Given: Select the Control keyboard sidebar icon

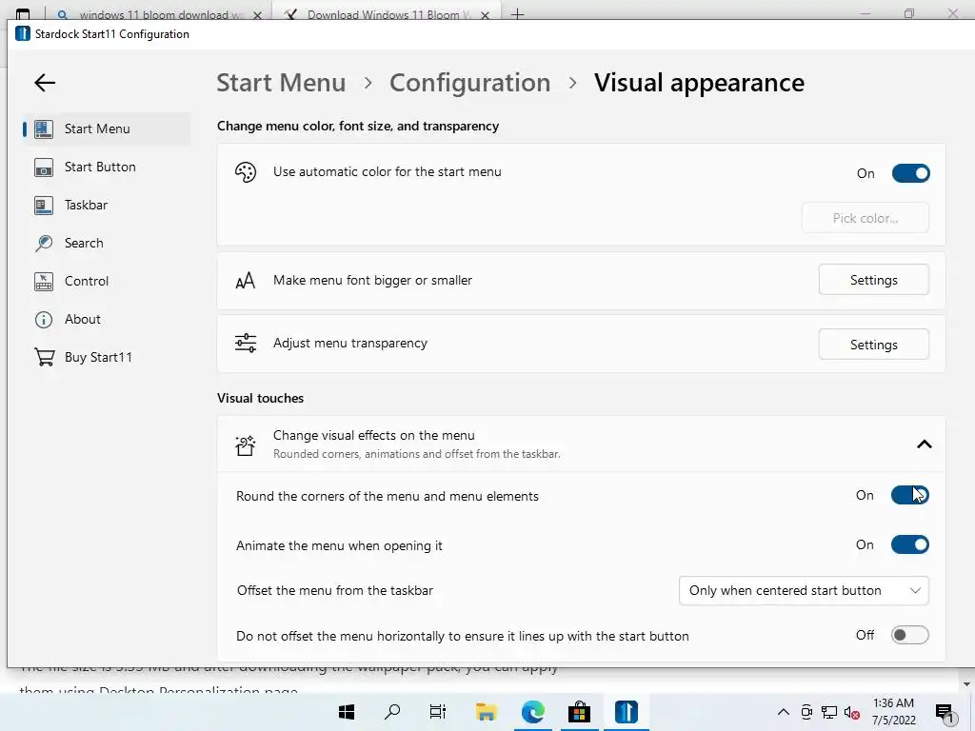Looking at the screenshot, I should tap(44, 281).
